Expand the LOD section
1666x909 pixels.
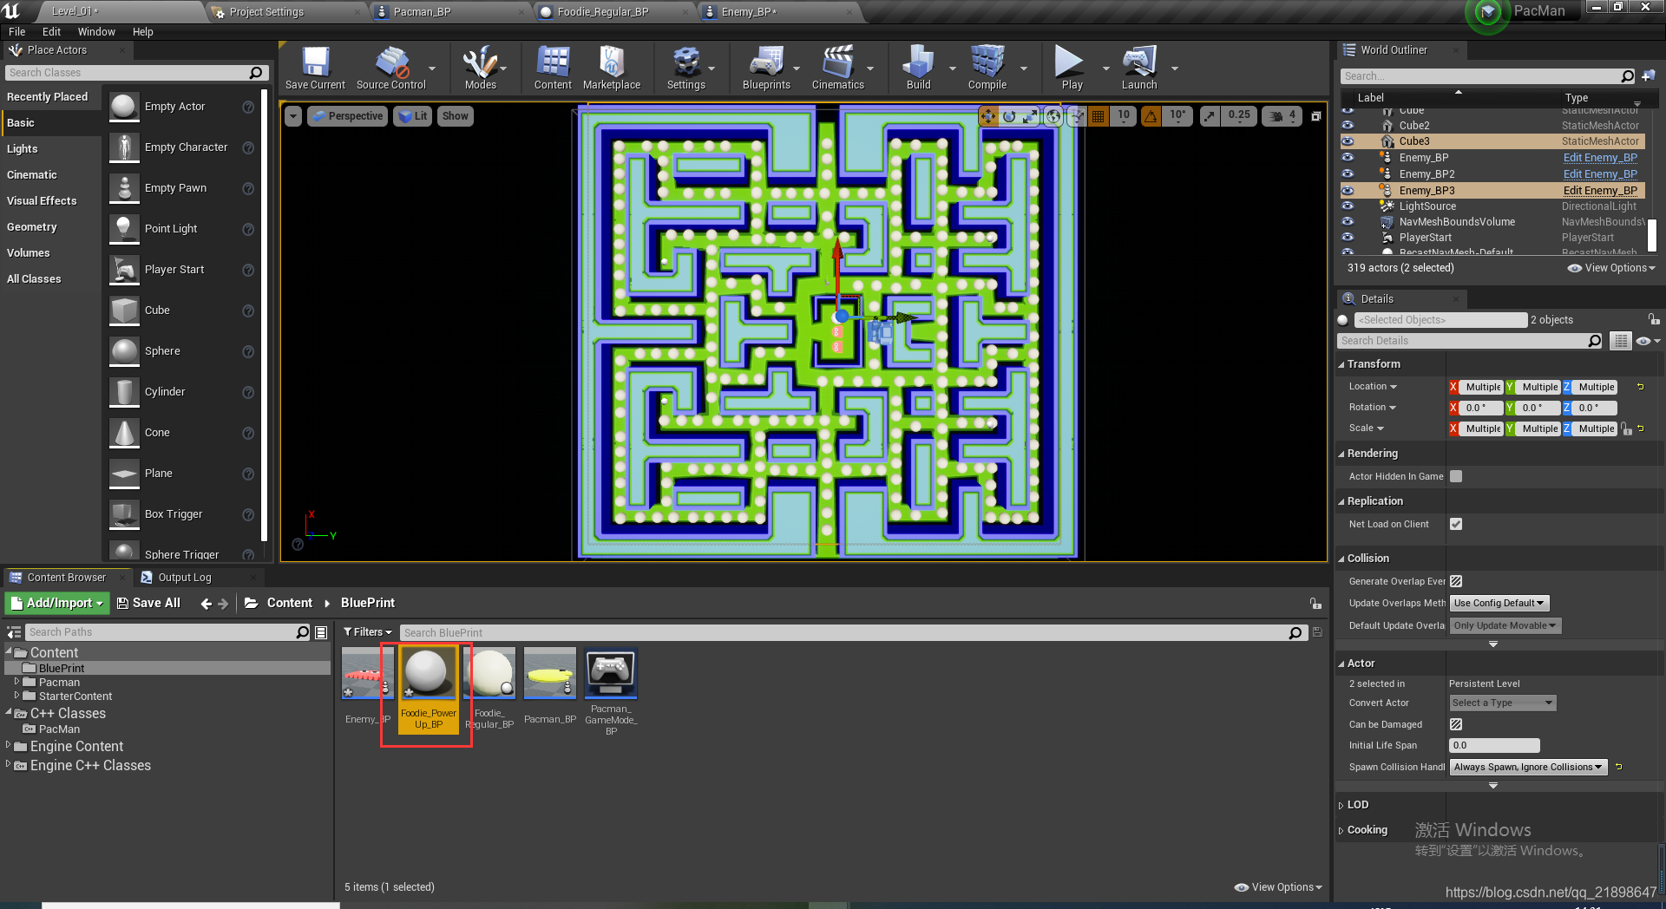[x=1341, y=805]
